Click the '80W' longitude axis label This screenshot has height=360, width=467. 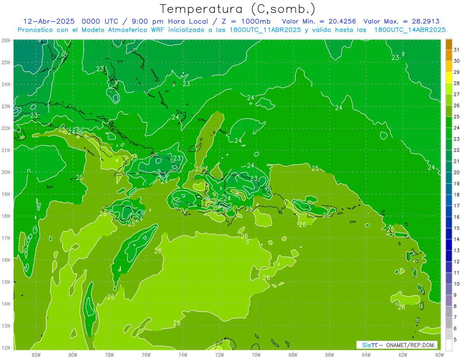coord(72,355)
